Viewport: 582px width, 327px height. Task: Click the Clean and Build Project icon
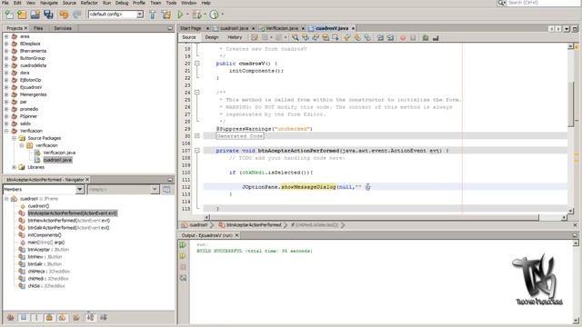pyautogui.click(x=166, y=15)
